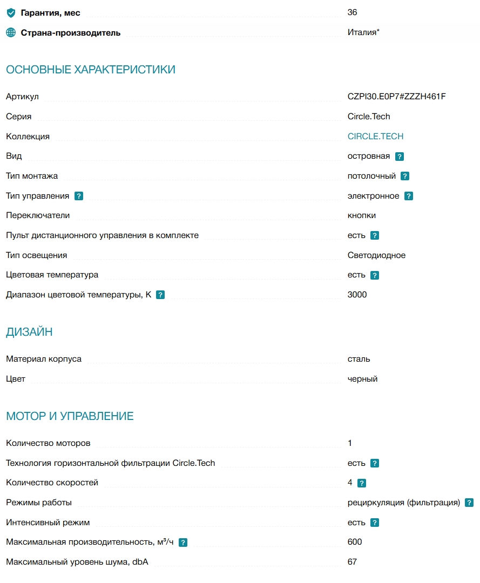Click help icon next to Количество скоростей value
Screen dimensions: 480x583
click(x=362, y=483)
